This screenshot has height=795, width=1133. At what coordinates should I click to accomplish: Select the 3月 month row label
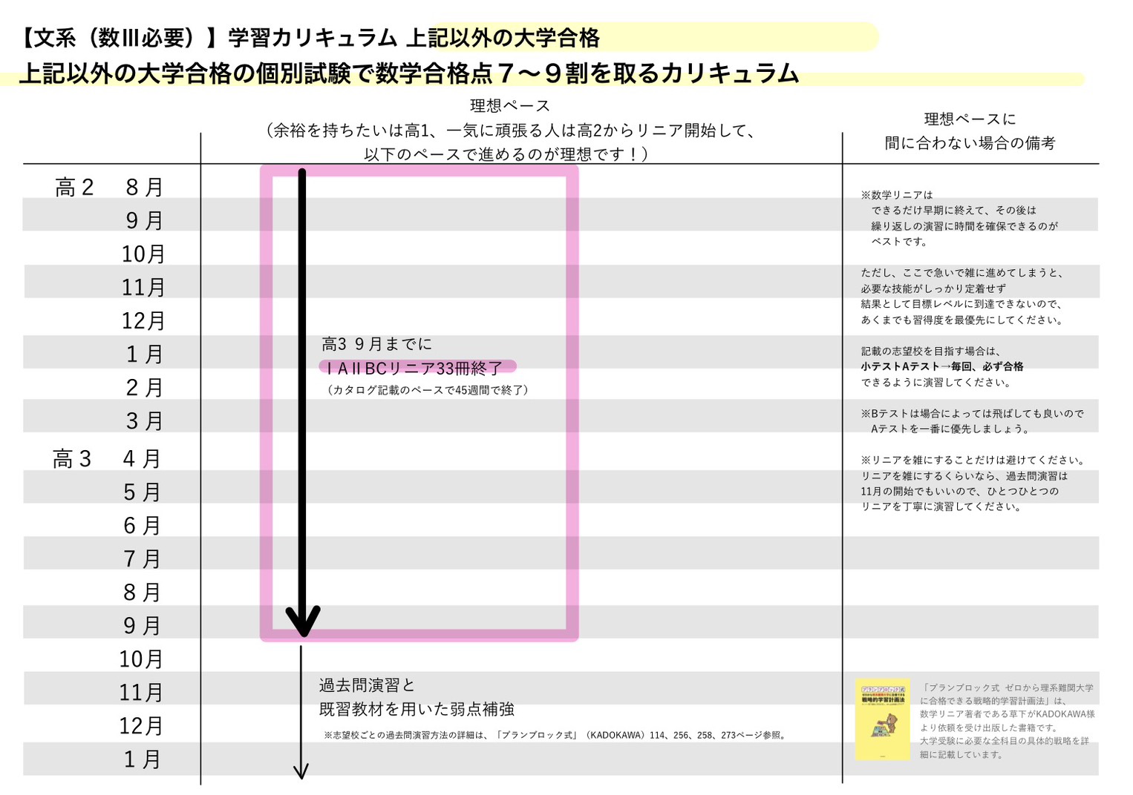(x=144, y=421)
